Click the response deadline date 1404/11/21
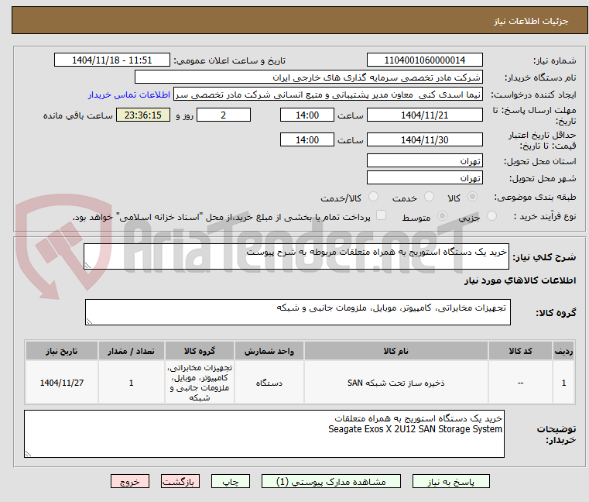Viewport: 589px width, 502px height. coord(424,115)
